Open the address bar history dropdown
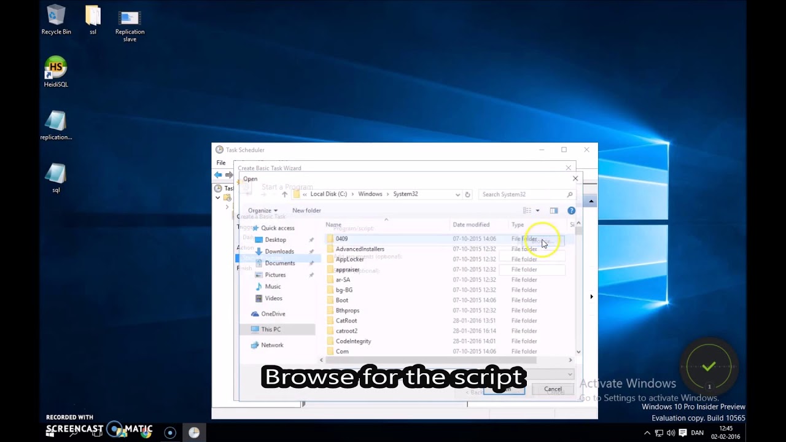 457,195
